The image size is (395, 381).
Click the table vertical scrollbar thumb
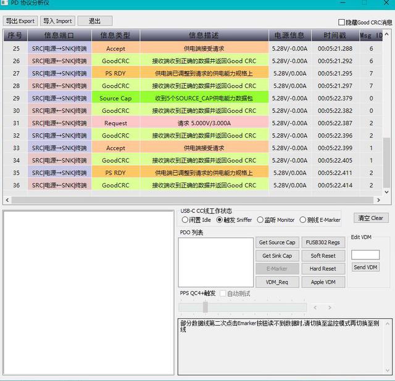click(x=387, y=162)
